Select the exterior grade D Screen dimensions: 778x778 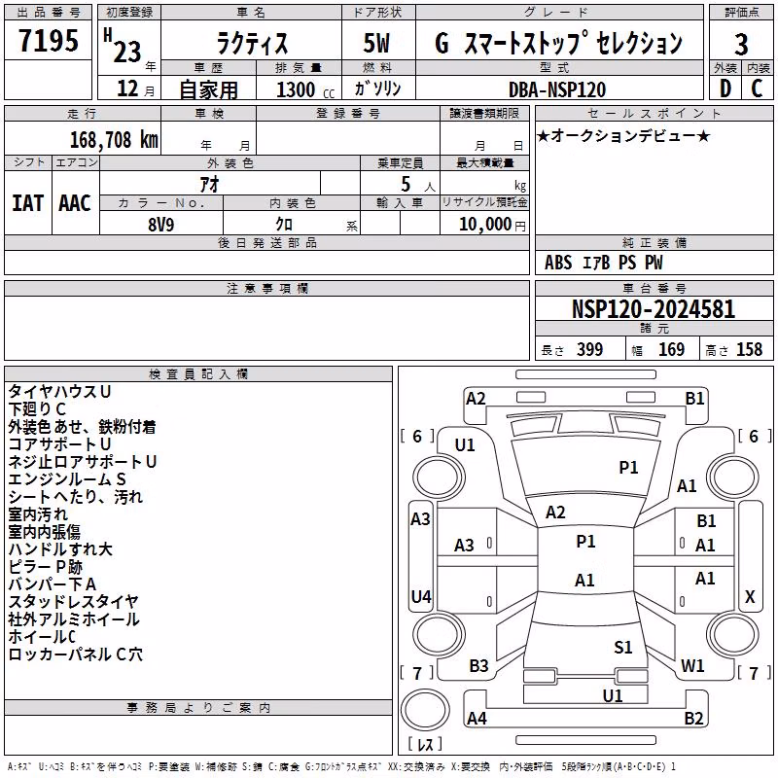pos(725,88)
